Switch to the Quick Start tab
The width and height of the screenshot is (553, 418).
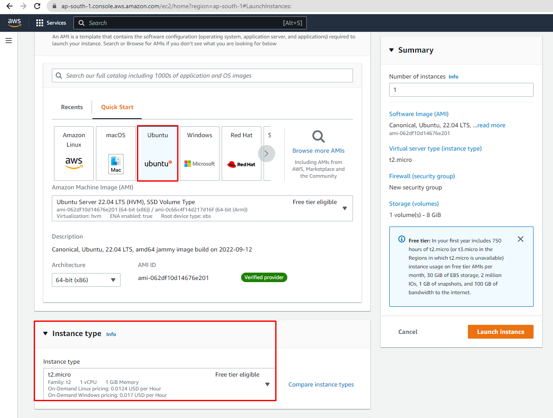click(117, 107)
